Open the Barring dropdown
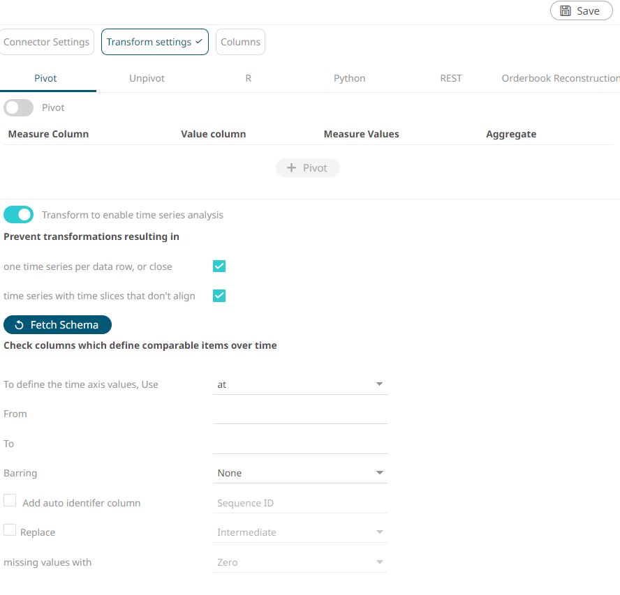Screen dimensions: 620x595 click(300, 473)
